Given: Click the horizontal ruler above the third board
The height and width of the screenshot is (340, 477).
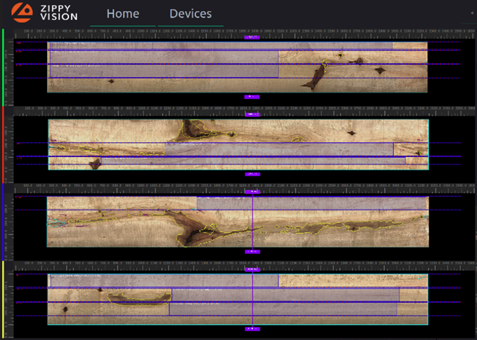Looking at the screenshot, I should tap(244, 189).
